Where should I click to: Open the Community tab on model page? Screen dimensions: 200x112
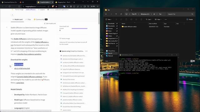click(x=41, y=19)
